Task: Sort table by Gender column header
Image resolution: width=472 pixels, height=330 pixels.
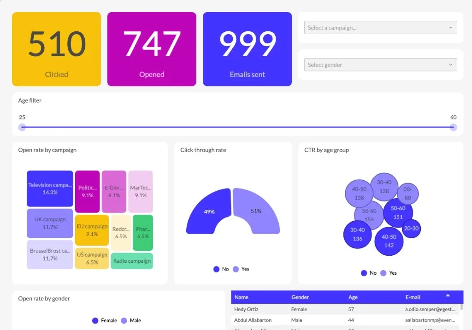Action: pyautogui.click(x=300, y=297)
